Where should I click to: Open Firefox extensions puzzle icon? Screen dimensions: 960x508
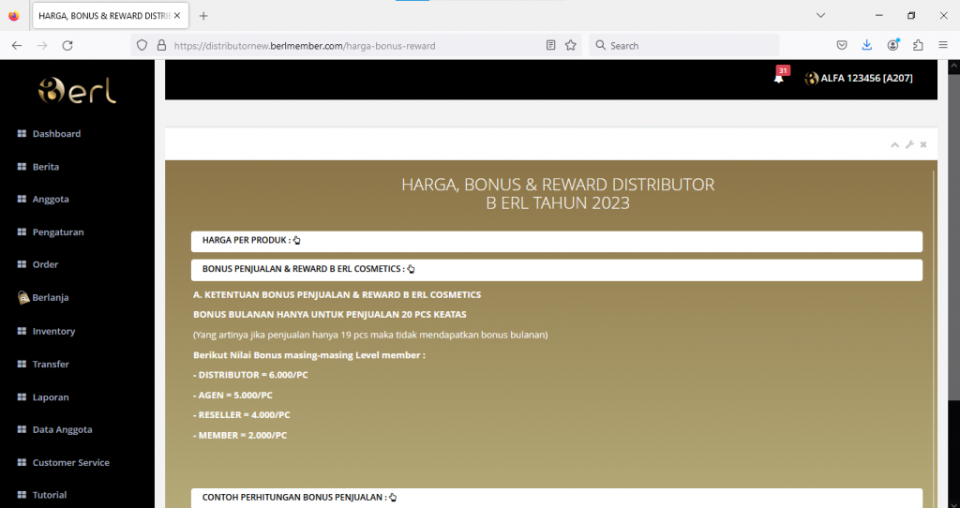(918, 45)
